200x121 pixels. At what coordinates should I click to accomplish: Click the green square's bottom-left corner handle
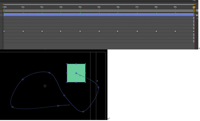[x=67, y=82]
